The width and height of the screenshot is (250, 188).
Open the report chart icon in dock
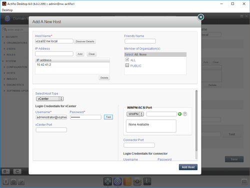147,182
